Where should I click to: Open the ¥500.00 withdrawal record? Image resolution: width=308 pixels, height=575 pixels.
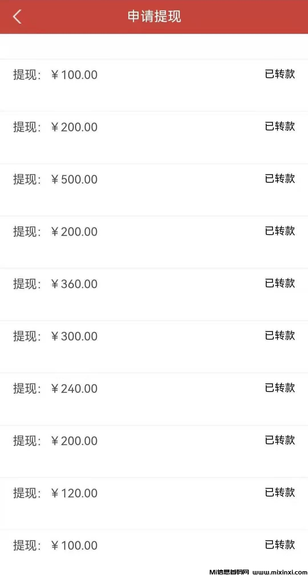pos(74,179)
